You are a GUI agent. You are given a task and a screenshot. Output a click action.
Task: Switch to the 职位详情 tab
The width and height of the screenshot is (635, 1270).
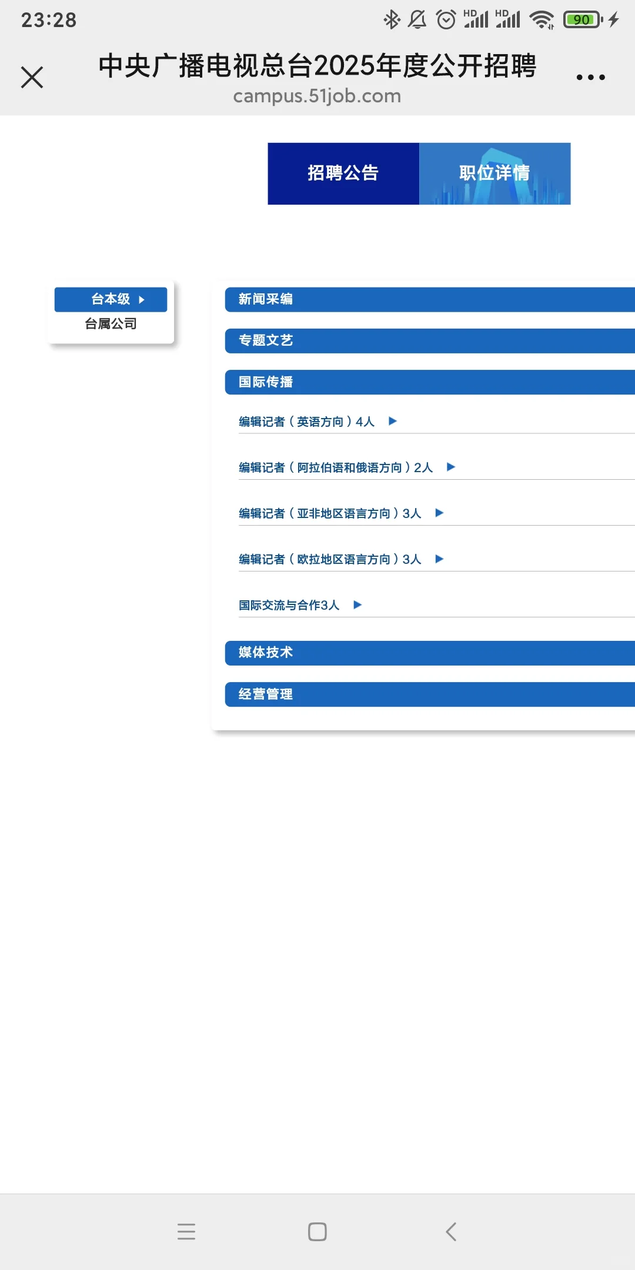click(494, 173)
